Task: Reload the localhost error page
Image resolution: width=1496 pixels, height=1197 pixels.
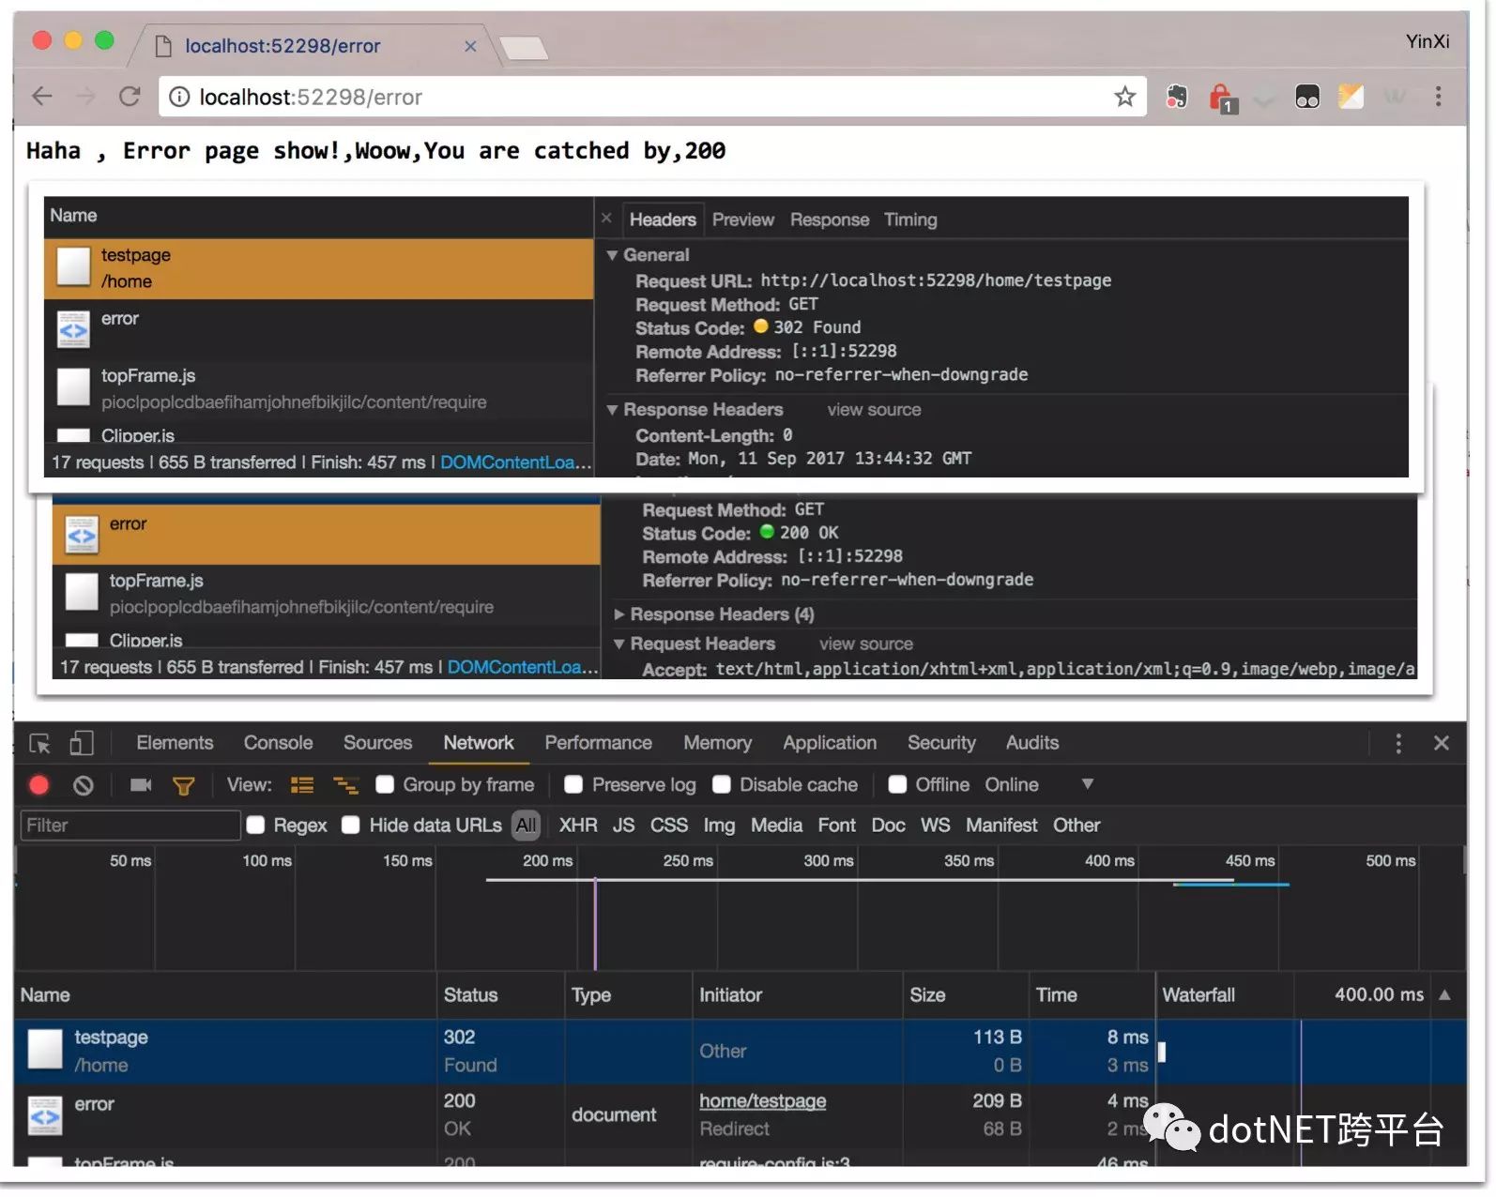Action: pyautogui.click(x=130, y=97)
